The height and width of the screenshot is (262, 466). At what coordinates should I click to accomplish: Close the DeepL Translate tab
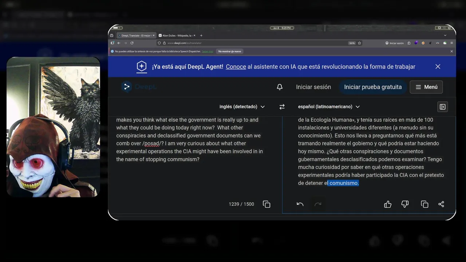pos(154,35)
